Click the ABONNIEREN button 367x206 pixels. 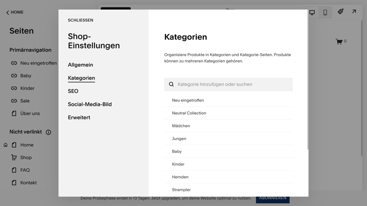coord(272,199)
